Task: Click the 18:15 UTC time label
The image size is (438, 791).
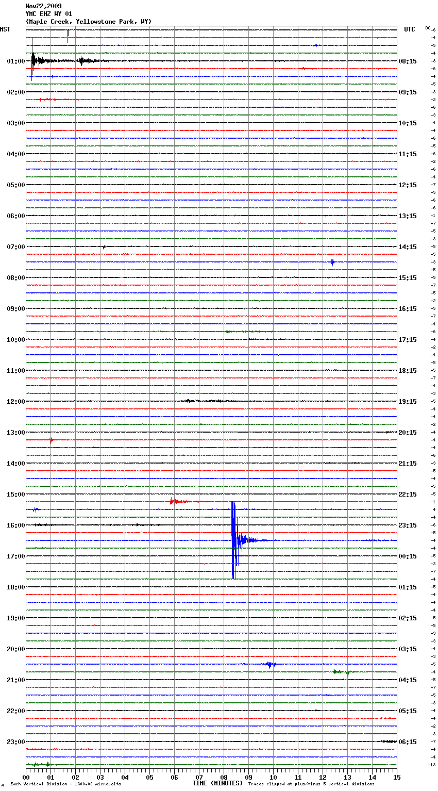Action: click(408, 370)
